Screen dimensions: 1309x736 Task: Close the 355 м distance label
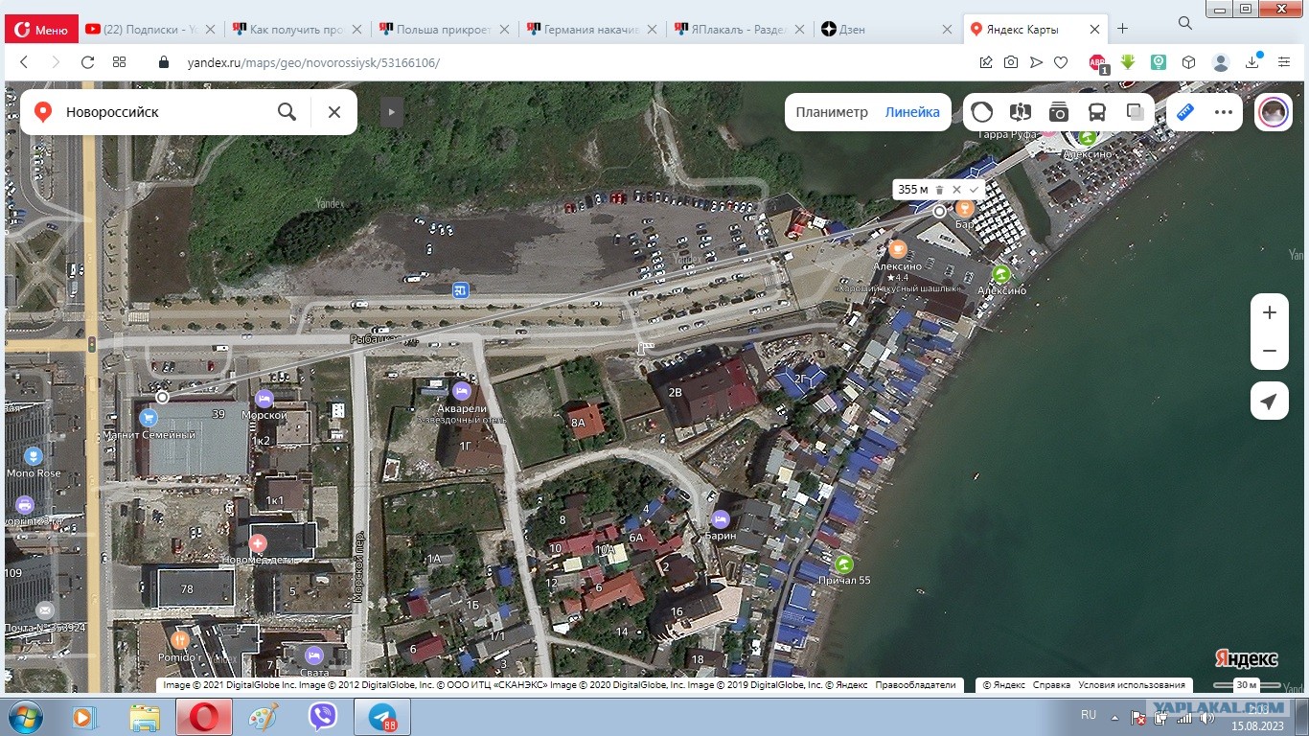[956, 190]
